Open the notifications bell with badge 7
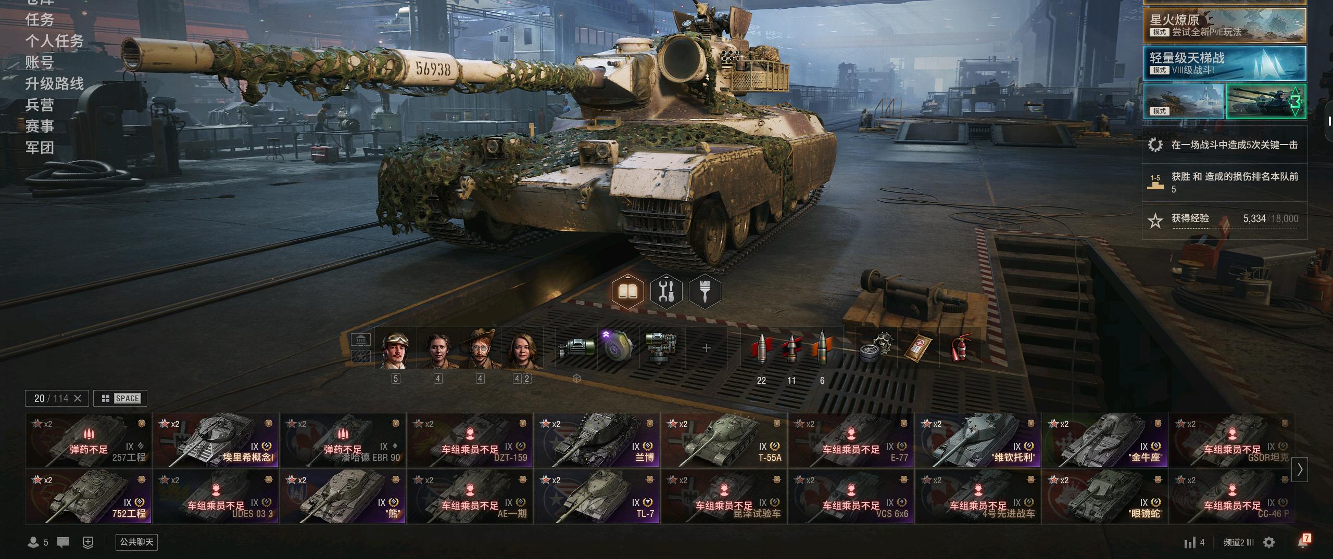 [1302, 542]
